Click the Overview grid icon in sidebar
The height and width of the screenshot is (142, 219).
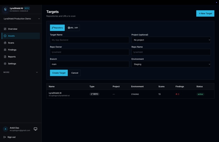pyautogui.click(x=5, y=29)
